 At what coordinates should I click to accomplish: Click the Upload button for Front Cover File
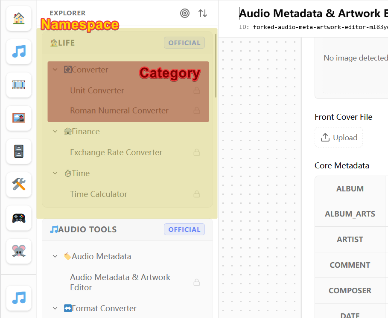pos(339,137)
